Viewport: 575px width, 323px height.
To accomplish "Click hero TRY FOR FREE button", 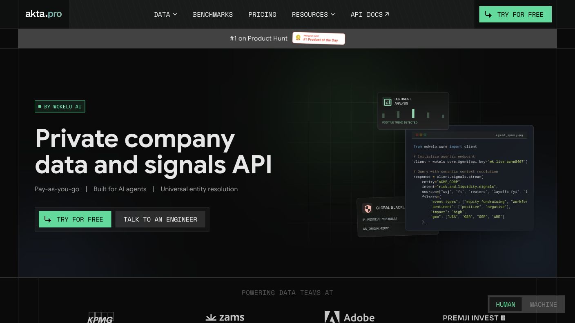I will (75, 219).
